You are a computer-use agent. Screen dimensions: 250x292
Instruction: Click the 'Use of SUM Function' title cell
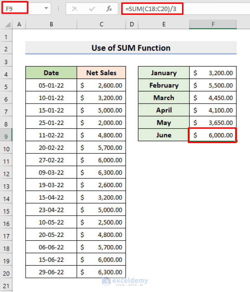(131, 48)
